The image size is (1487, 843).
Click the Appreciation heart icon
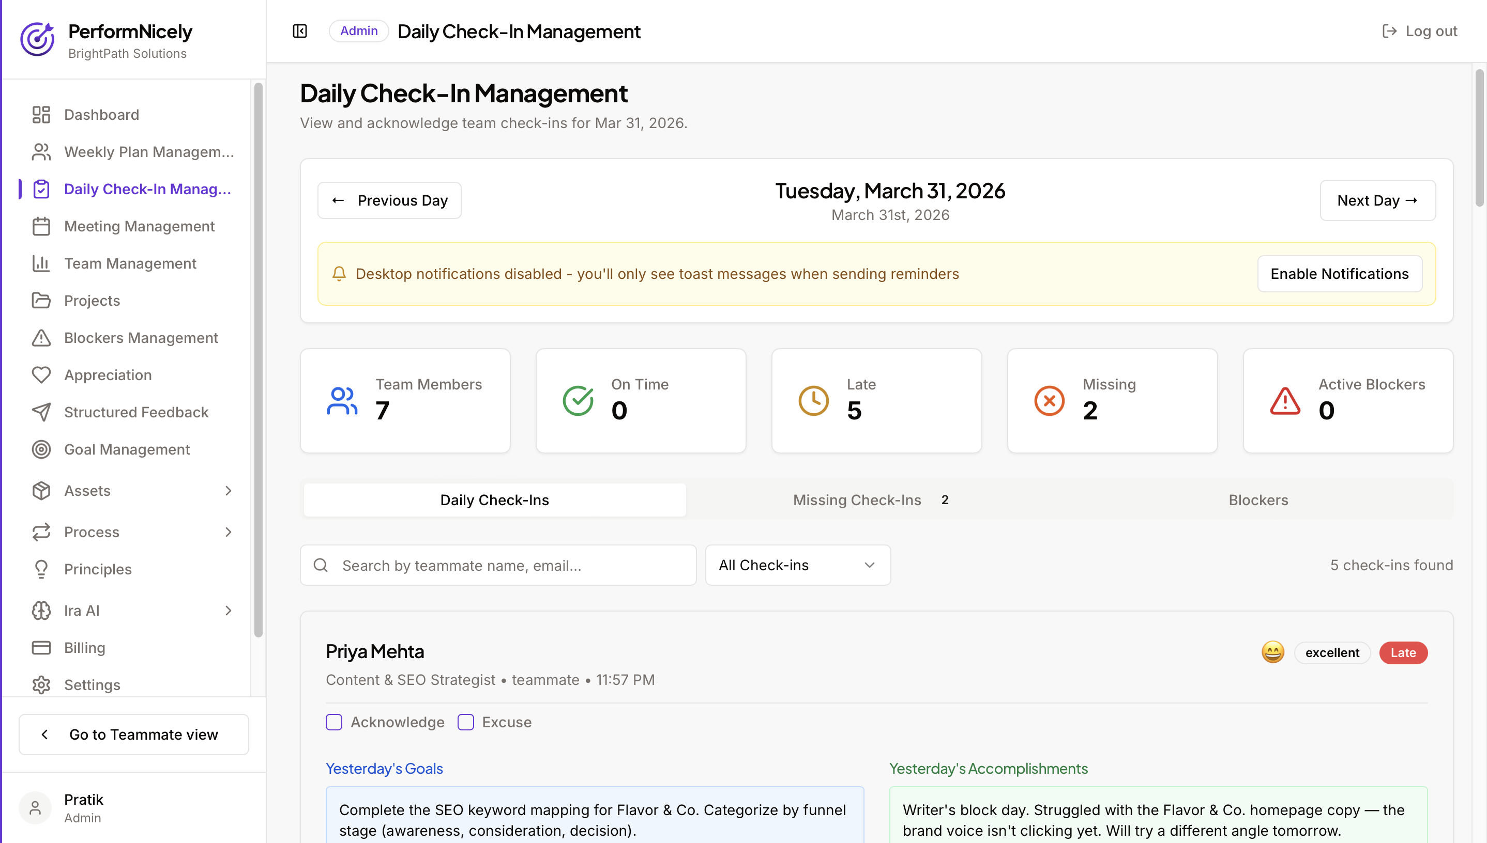coord(41,374)
